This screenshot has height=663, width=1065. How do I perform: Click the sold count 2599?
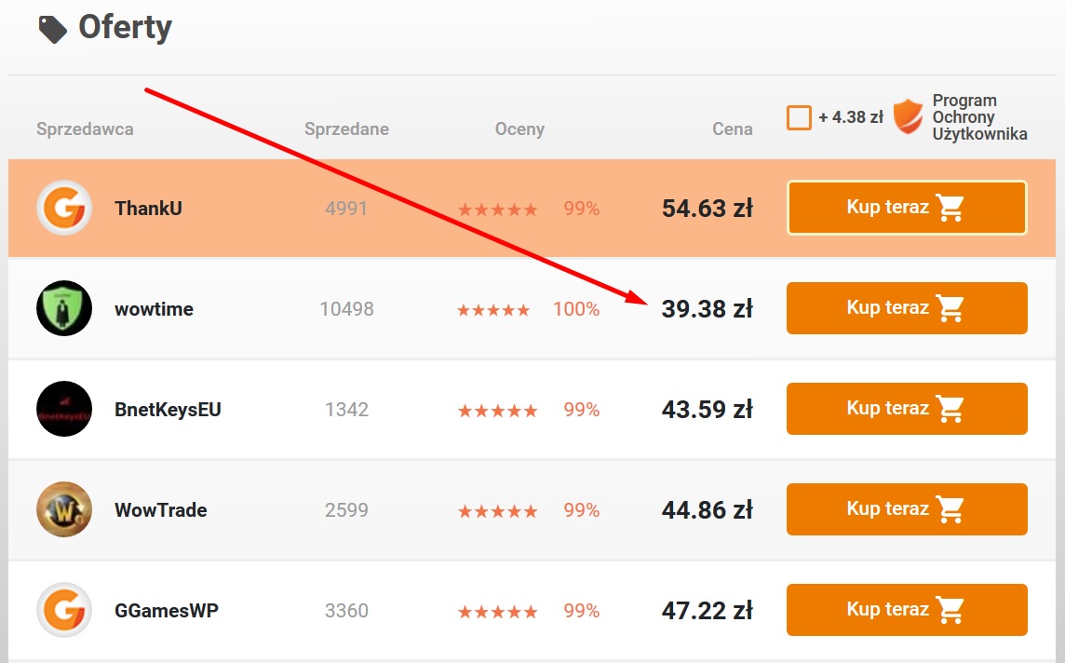pos(346,510)
